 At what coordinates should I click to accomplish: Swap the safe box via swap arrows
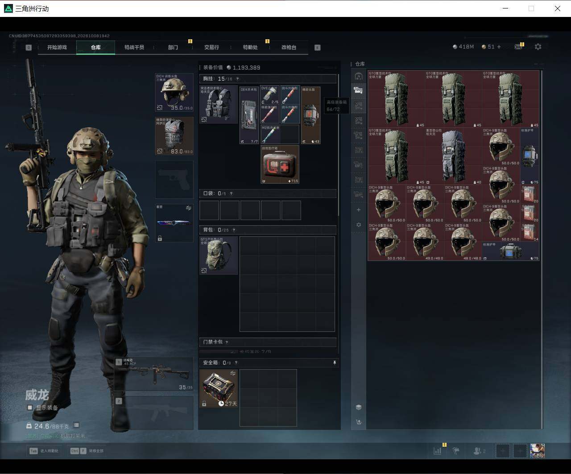[232, 373]
